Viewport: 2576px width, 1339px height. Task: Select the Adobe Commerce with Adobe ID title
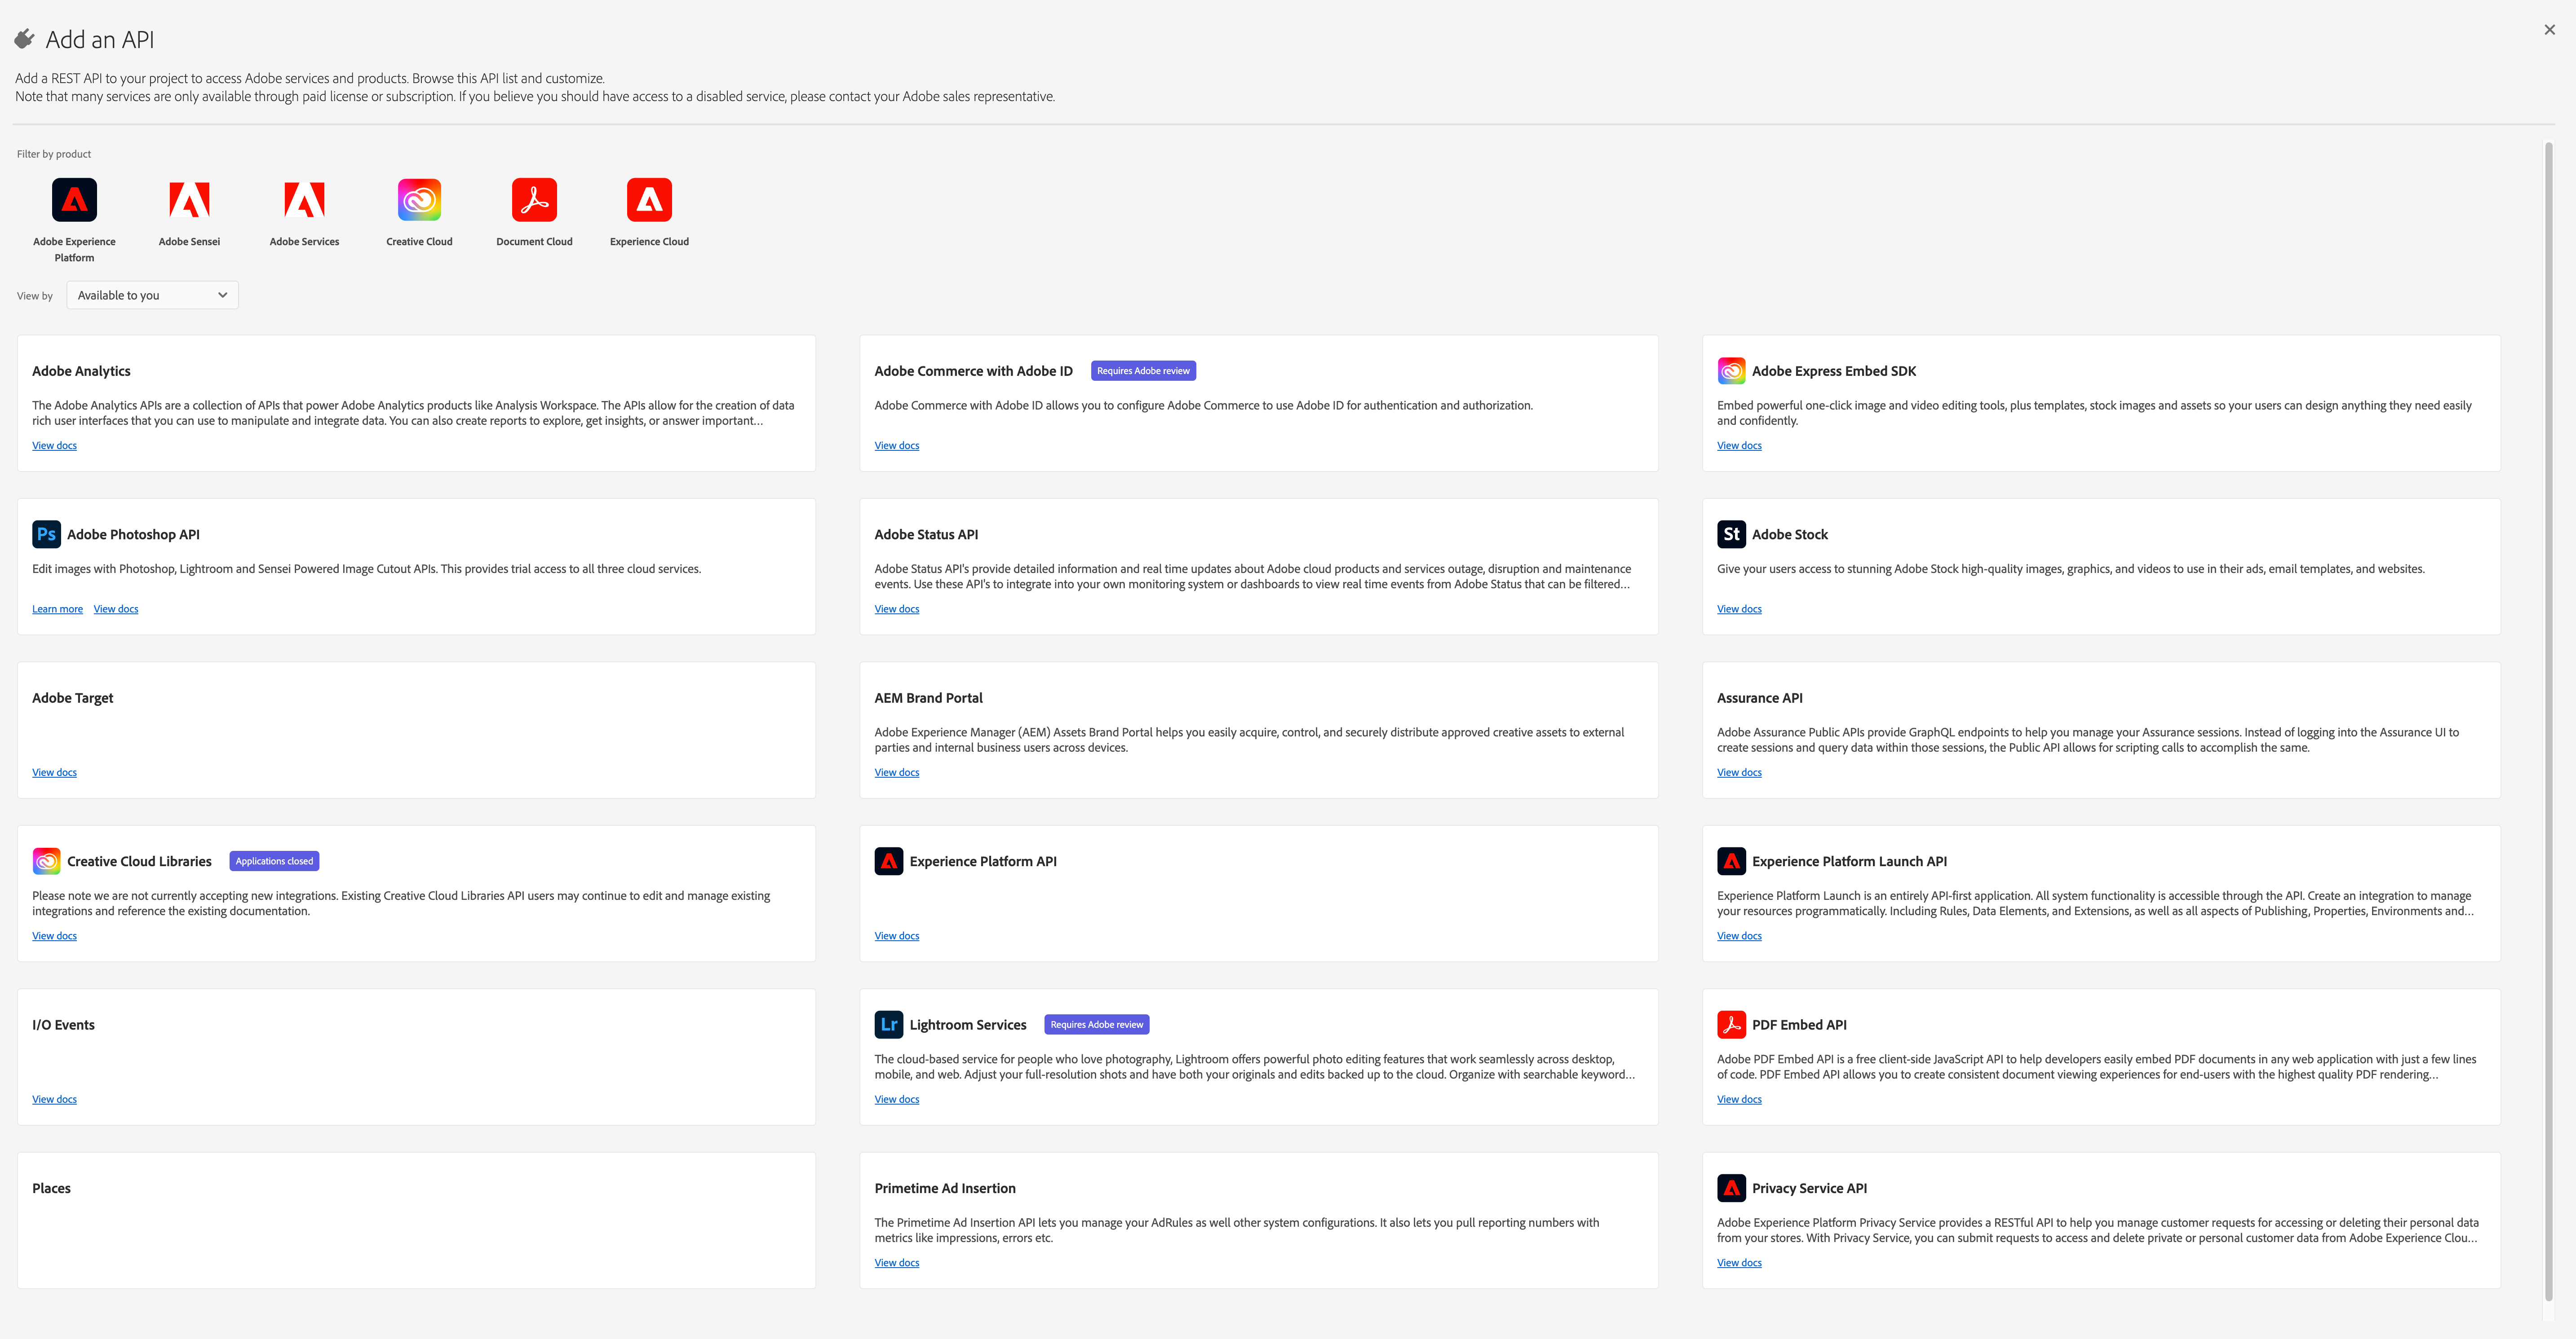click(x=973, y=371)
